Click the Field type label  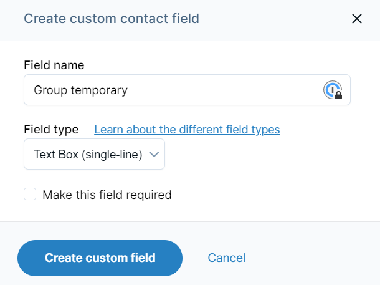coord(51,130)
